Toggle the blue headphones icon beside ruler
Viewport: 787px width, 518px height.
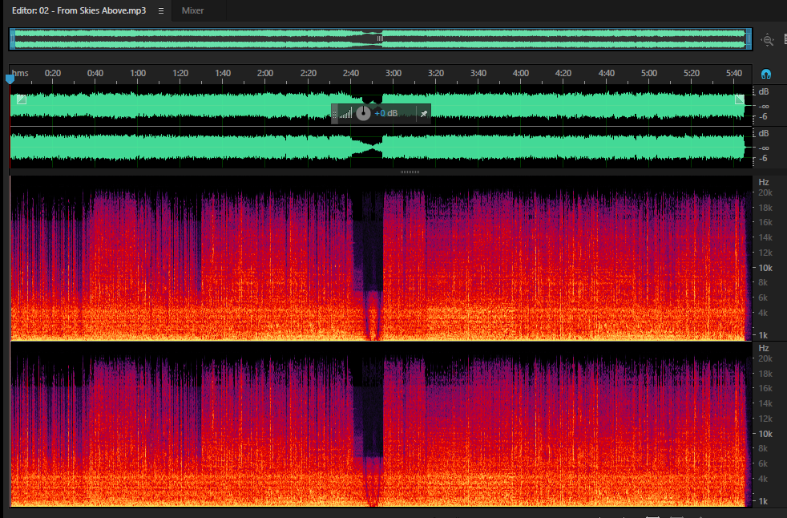(765, 74)
